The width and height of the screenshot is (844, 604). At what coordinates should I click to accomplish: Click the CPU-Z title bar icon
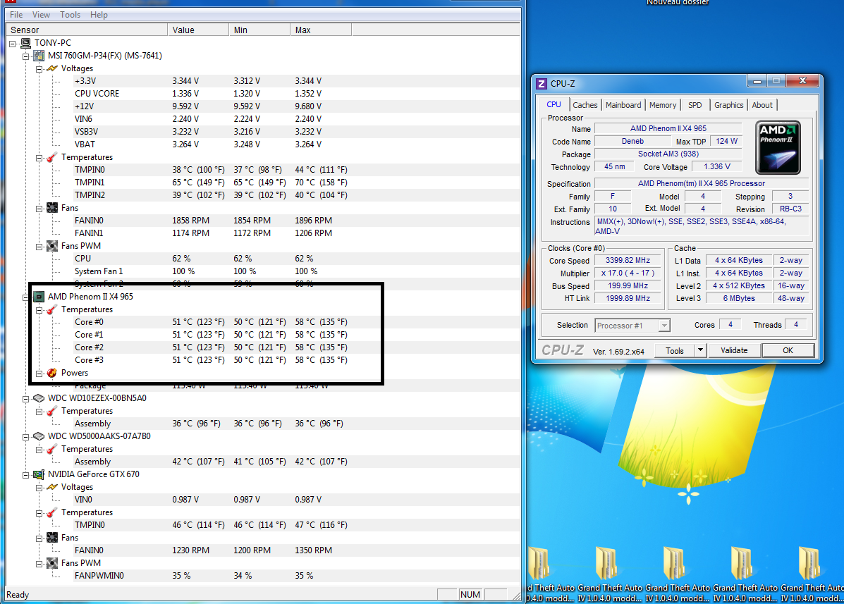(542, 84)
